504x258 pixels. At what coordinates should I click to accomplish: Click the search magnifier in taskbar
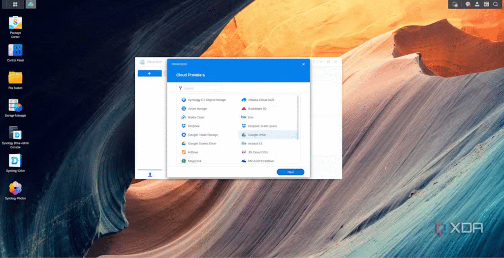tap(495, 4)
